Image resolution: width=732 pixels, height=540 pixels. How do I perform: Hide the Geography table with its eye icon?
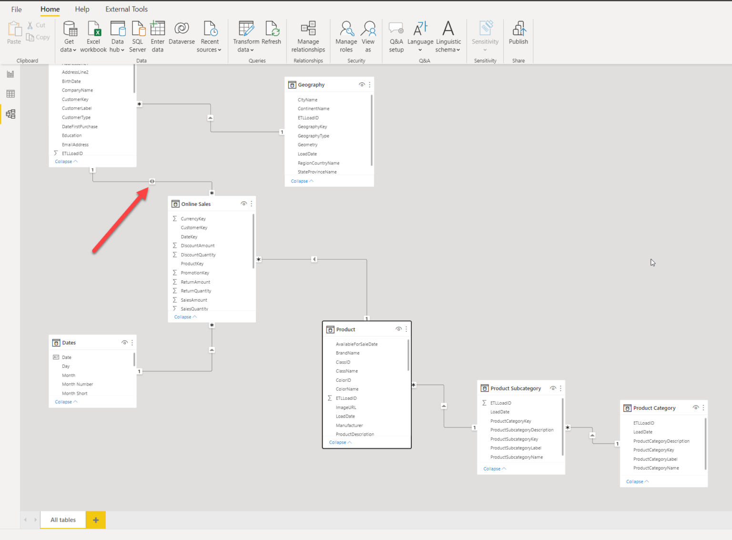362,84
